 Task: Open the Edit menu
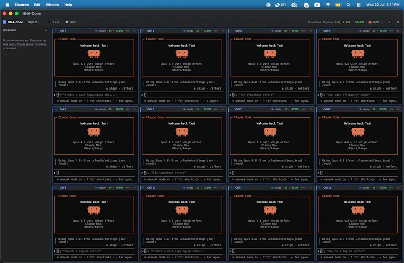click(37, 5)
